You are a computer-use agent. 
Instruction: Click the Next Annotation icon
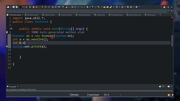pos(117,7)
